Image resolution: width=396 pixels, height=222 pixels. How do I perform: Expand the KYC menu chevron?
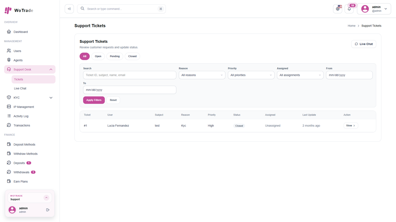[x=51, y=98]
